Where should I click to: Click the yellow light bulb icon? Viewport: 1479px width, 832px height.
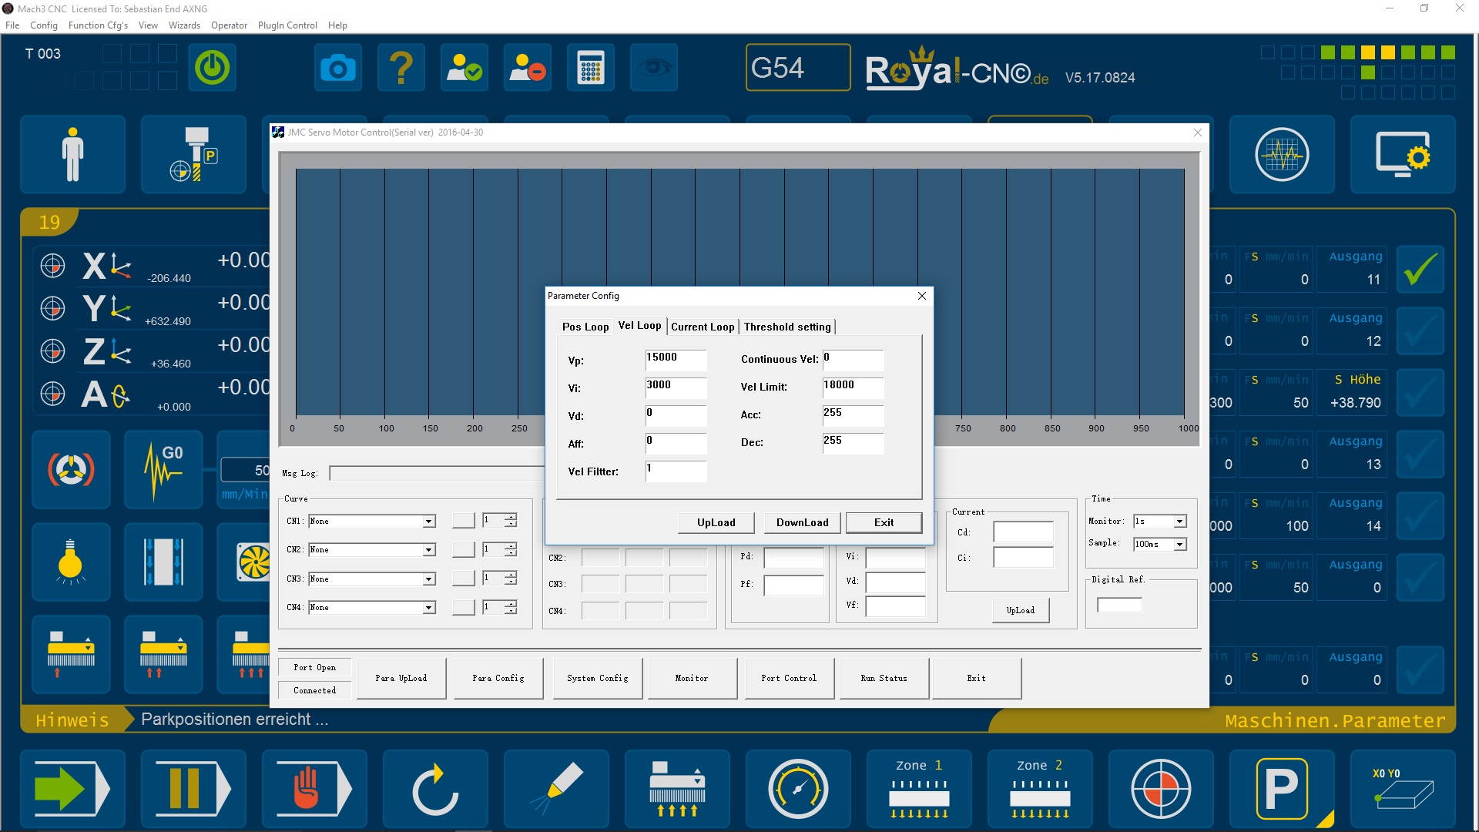click(71, 562)
